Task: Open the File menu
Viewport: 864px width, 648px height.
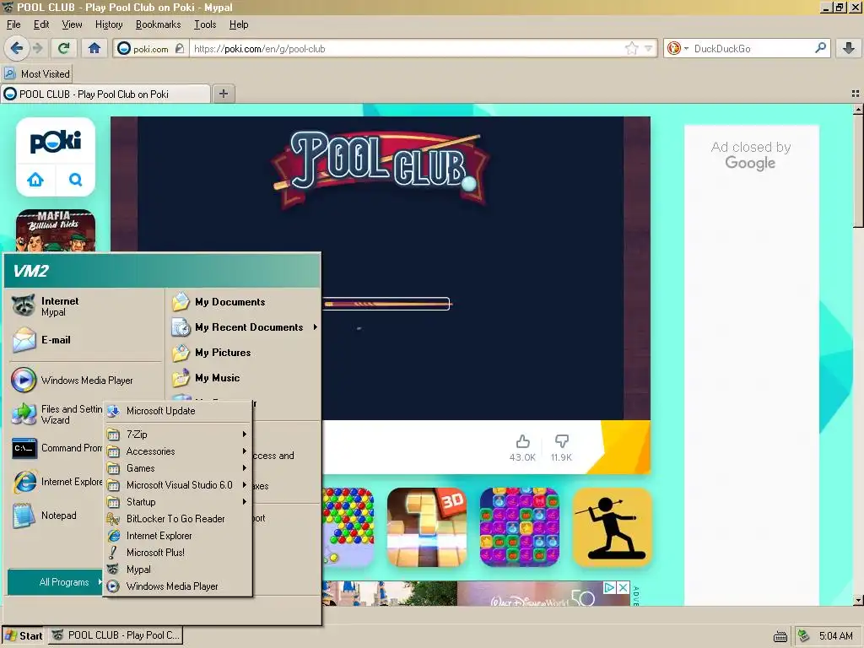Action: pos(13,24)
